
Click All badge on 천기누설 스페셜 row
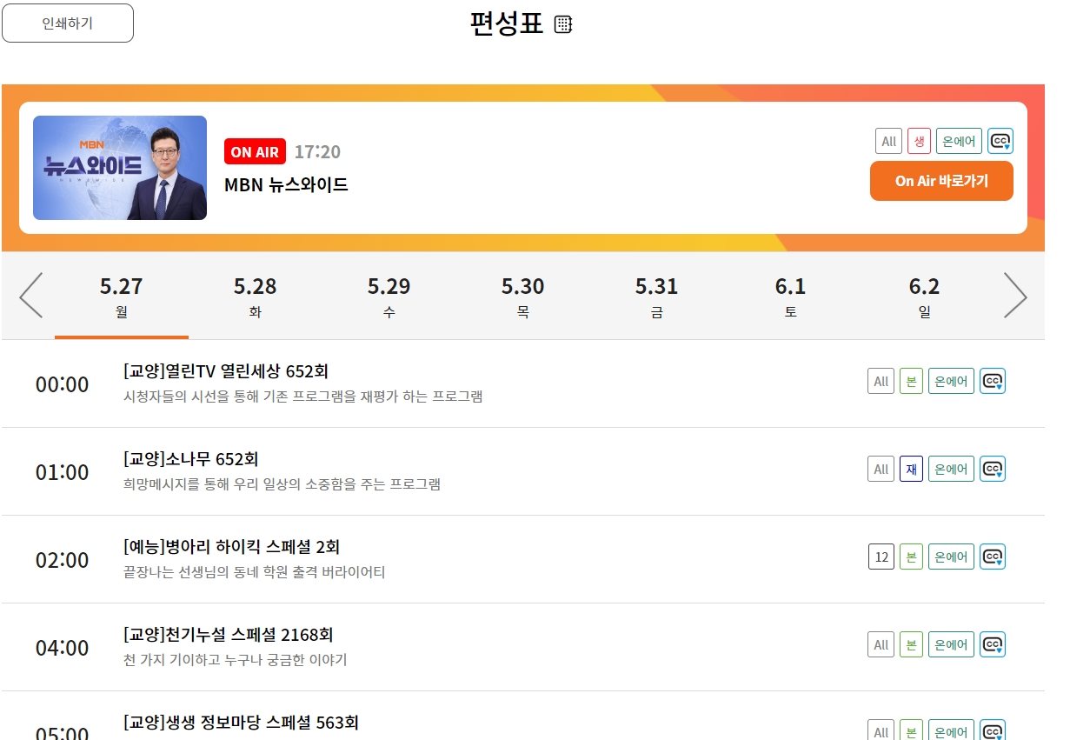(881, 644)
